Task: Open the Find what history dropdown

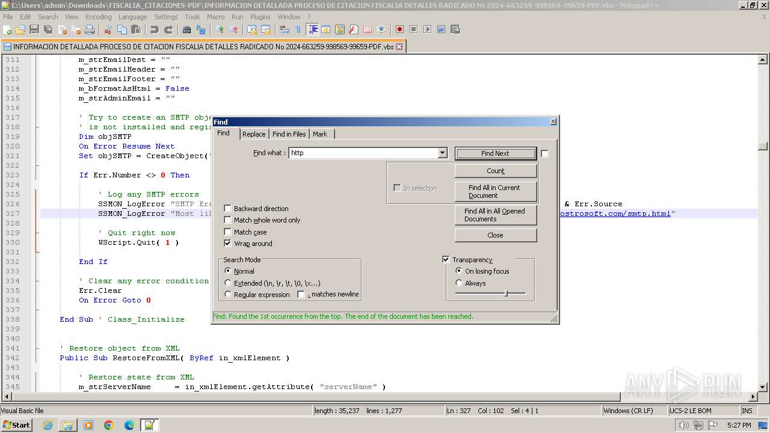Action: (x=443, y=153)
